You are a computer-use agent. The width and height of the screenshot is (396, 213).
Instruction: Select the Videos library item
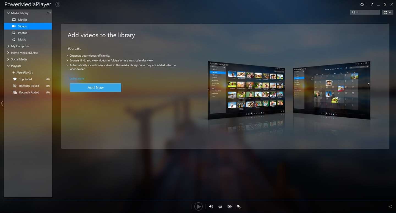28,26
